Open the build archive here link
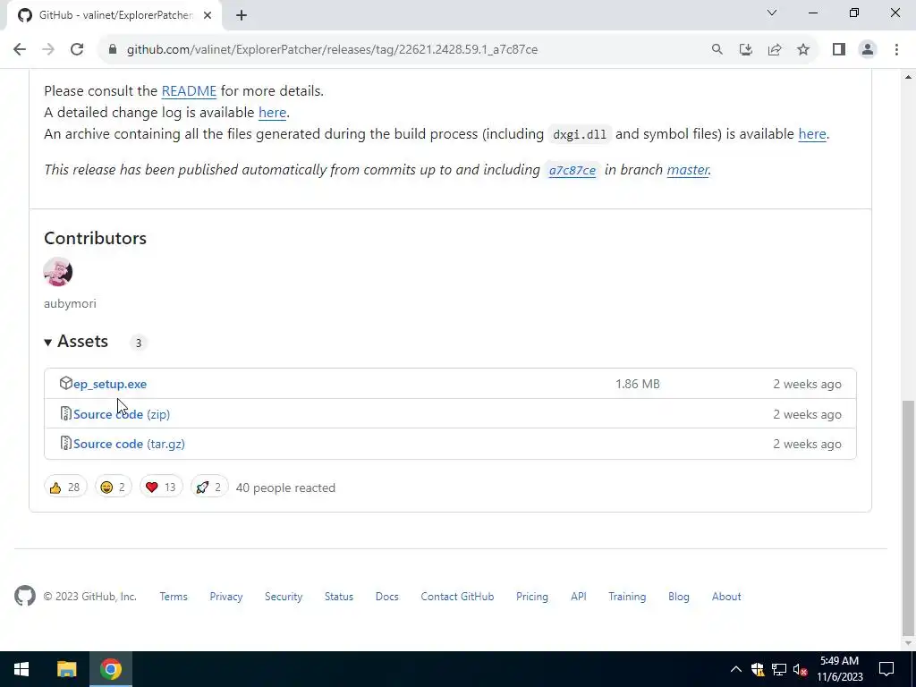The image size is (916, 687). (x=812, y=134)
